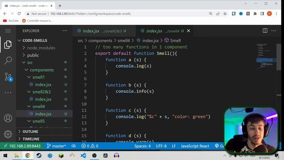Open editor more actions ellipsis
The width and height of the screenshot is (284, 160).
[273, 31]
